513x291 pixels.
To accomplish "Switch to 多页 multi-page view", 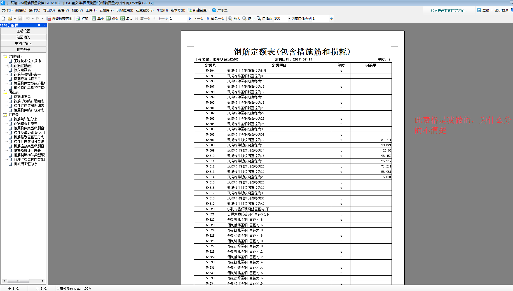I will click(127, 18).
